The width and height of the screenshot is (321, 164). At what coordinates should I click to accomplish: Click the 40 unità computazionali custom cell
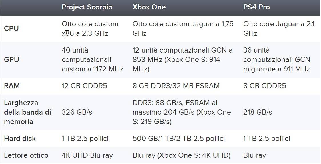(93, 60)
